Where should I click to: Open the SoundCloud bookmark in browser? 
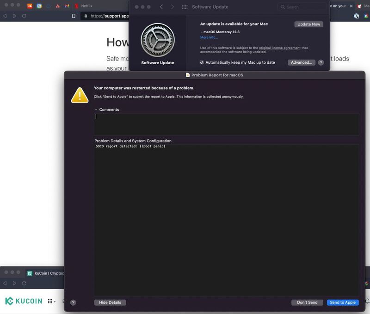[x=30, y=6]
